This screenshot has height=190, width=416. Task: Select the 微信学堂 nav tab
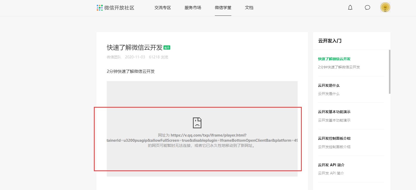click(223, 8)
